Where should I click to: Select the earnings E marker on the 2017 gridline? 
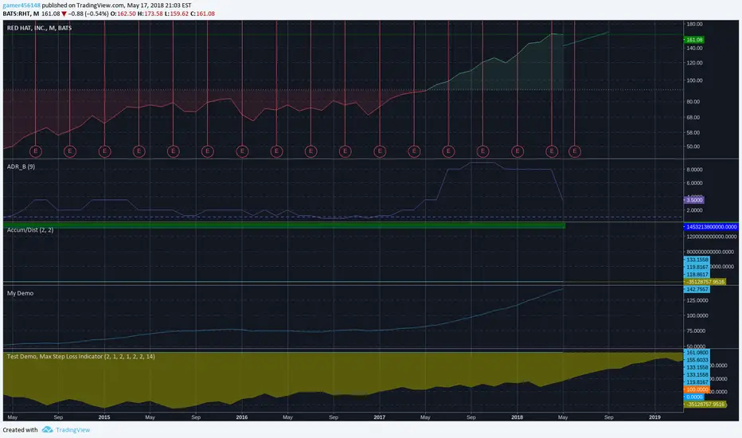(380, 151)
